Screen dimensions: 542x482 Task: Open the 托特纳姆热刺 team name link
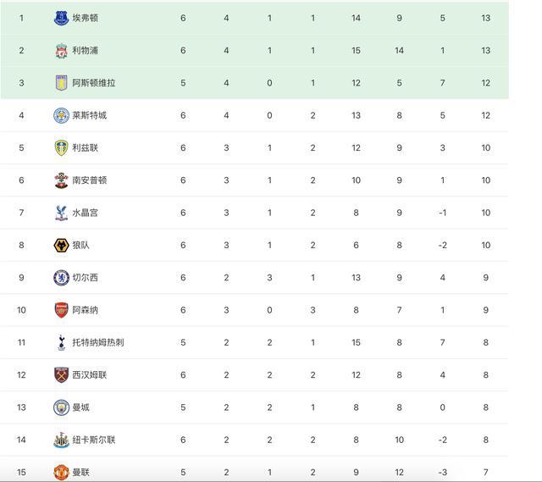98,343
